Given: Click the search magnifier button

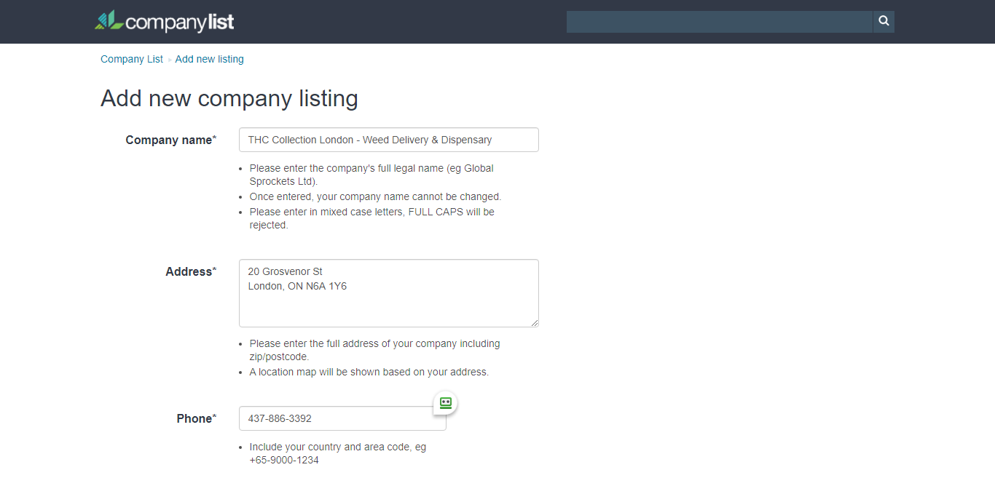Looking at the screenshot, I should pos(884,22).
